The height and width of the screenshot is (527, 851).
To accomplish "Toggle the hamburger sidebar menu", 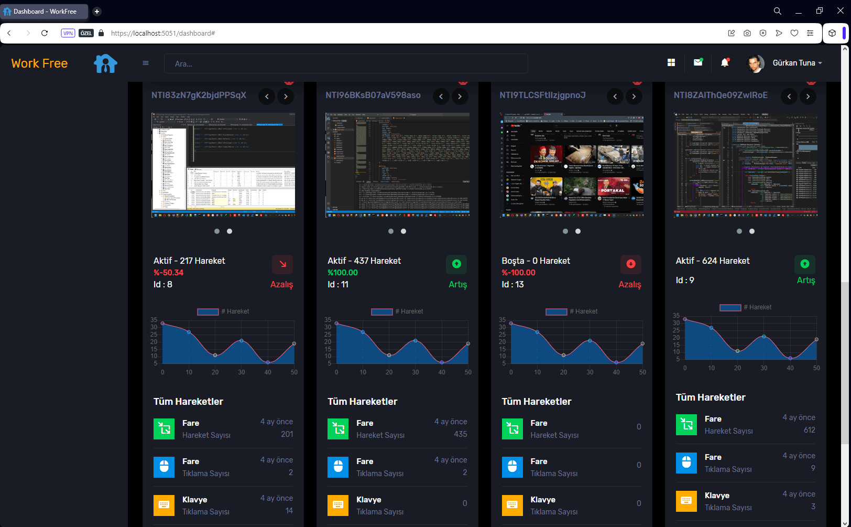I will click(x=146, y=63).
